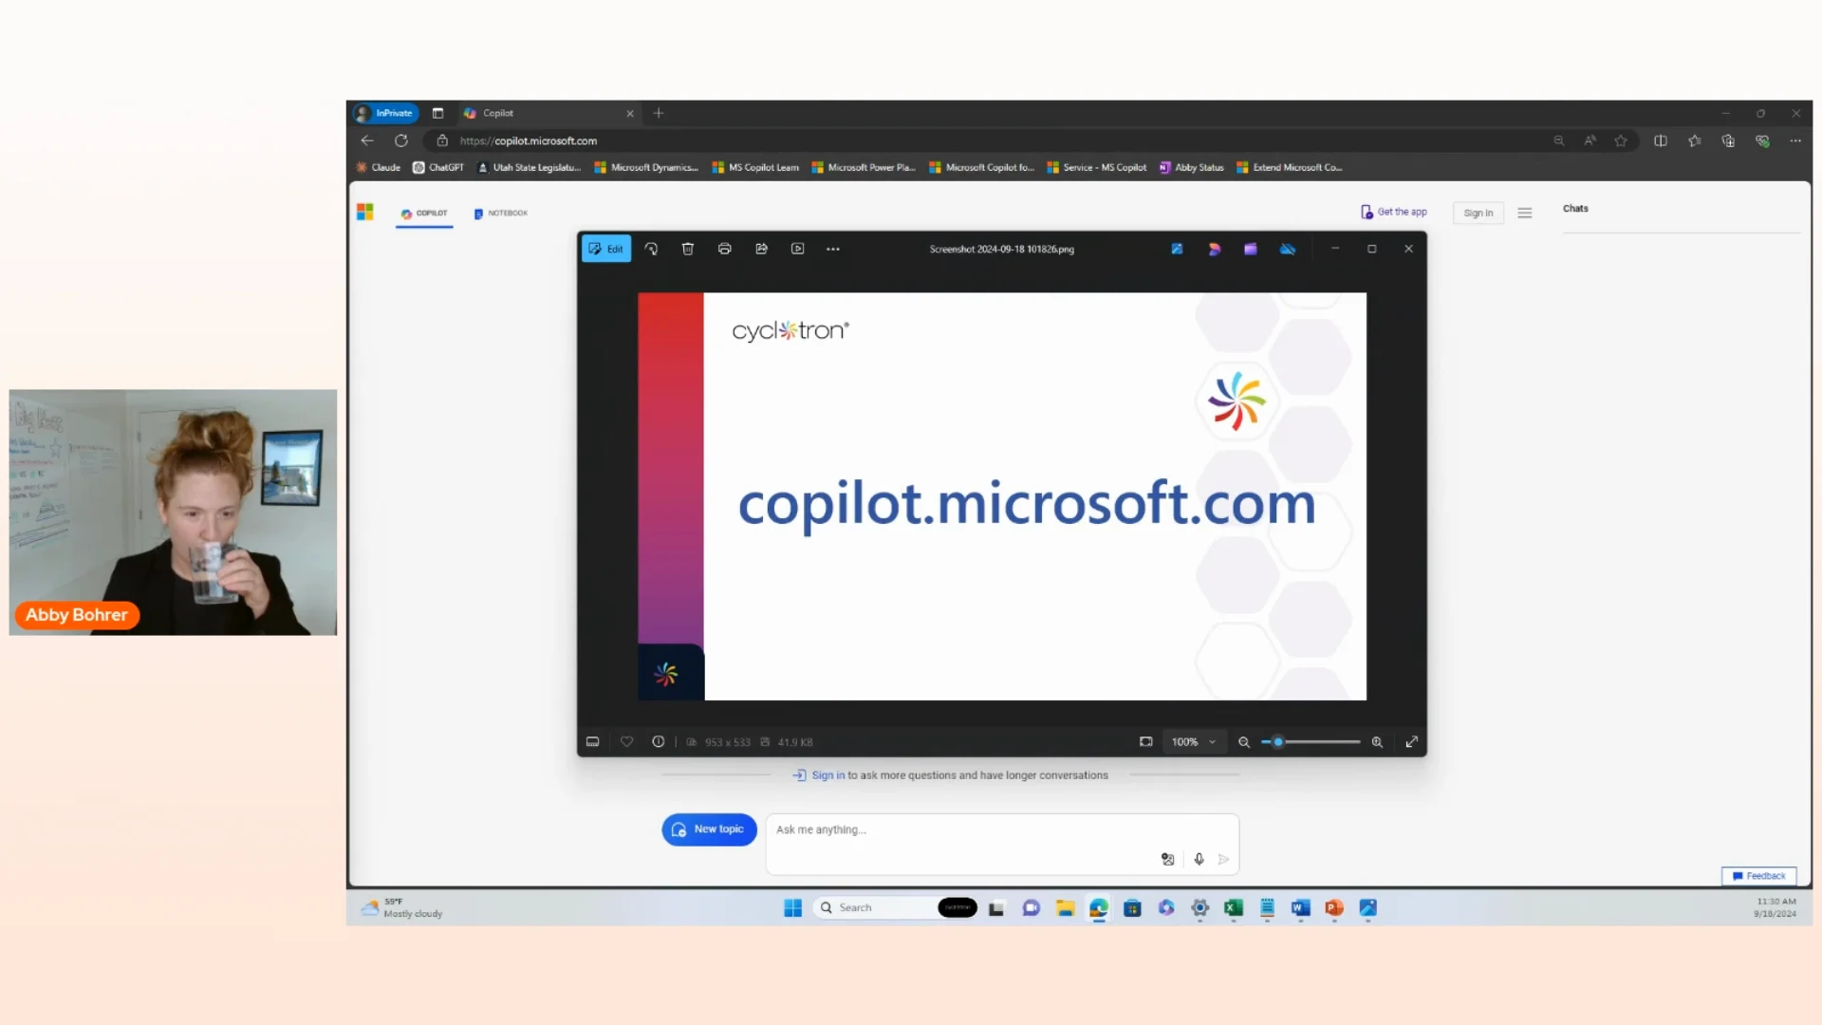Click the share icon in Photos

click(x=761, y=249)
